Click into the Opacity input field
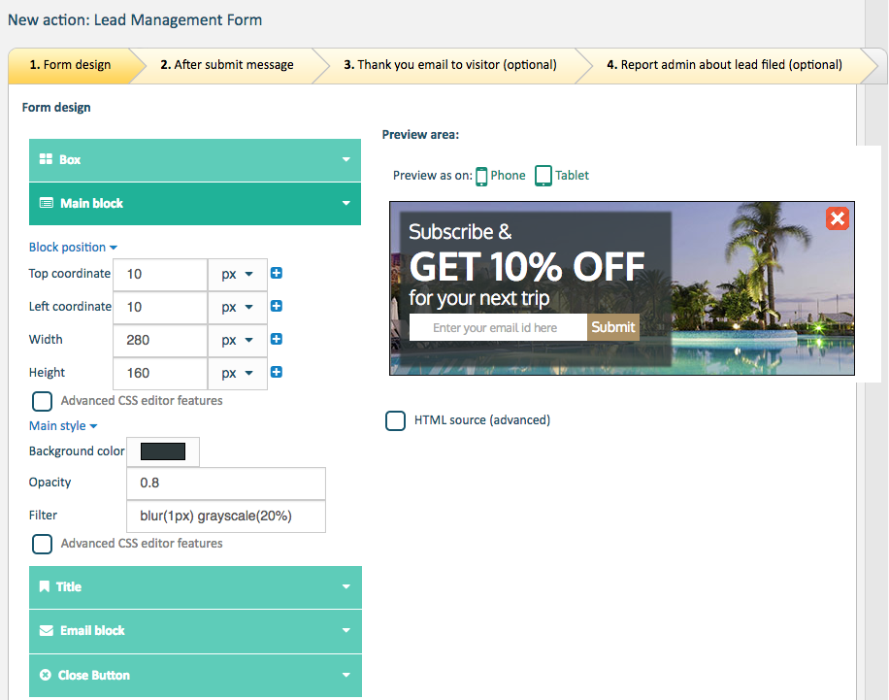This screenshot has width=889, height=700. (225, 483)
